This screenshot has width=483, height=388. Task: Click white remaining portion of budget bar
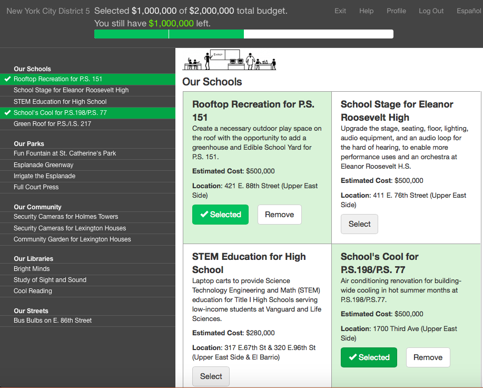(x=319, y=34)
